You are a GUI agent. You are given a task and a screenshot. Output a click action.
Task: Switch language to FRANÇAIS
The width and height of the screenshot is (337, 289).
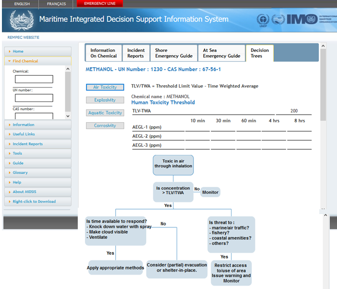(56, 3)
